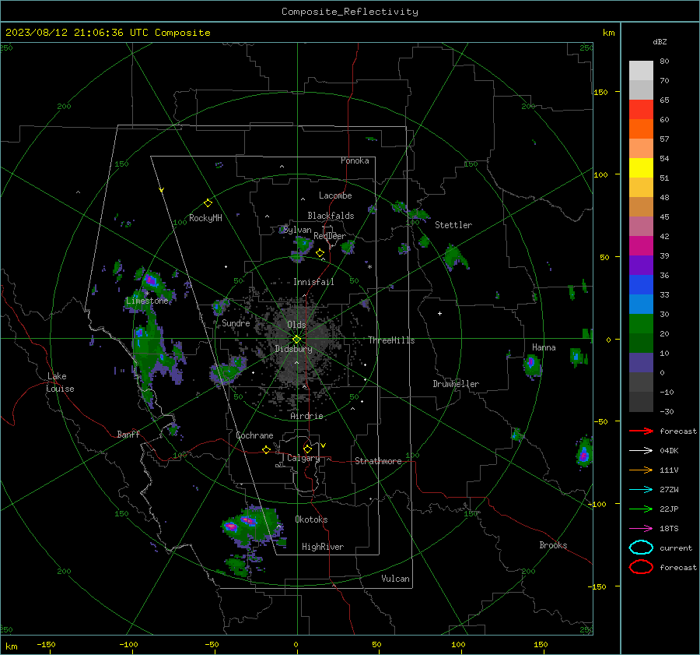The image size is (700, 655).
Task: Click the Olds city label
Action: [296, 325]
